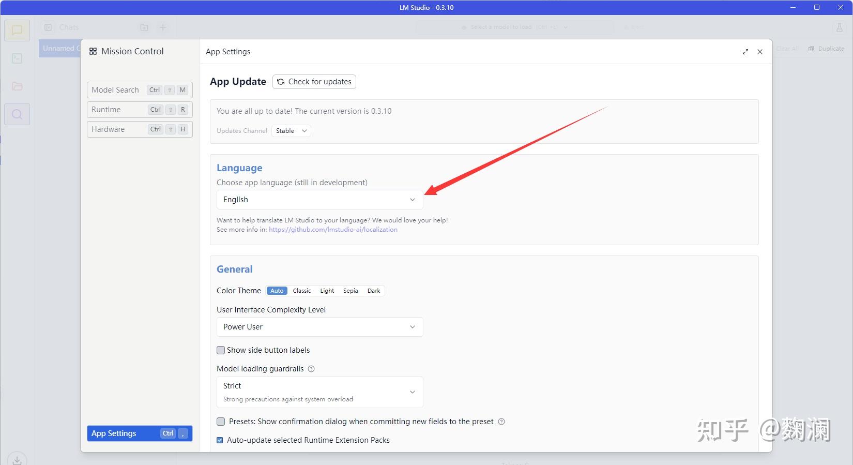
Task: Toggle Presets confirmation dialog checkbox
Action: click(x=221, y=422)
